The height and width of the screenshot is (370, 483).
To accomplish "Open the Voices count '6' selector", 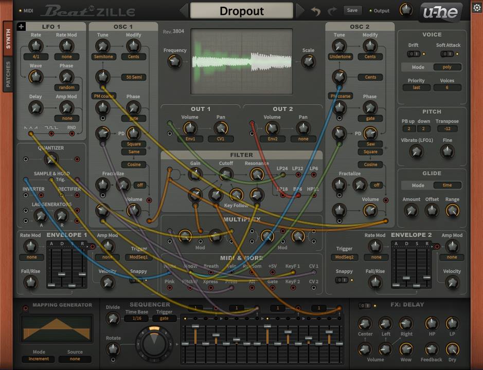I will tap(447, 87).
